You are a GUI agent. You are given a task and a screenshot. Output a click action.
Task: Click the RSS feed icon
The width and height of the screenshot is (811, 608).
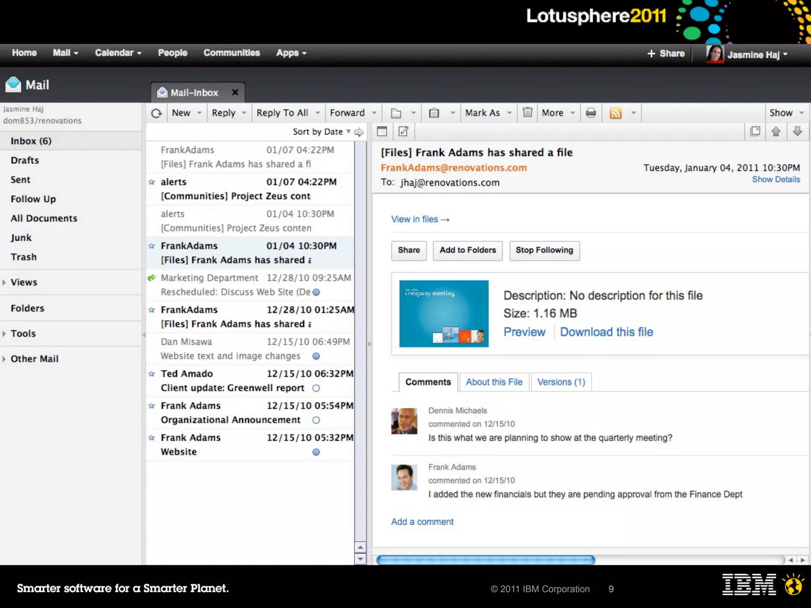pyautogui.click(x=615, y=113)
